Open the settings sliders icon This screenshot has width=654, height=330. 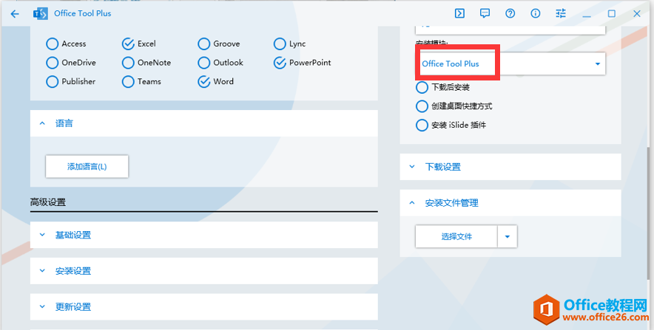[x=561, y=14]
